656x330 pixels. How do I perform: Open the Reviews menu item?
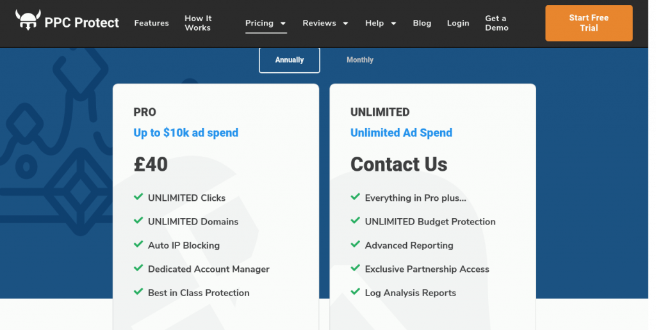point(319,24)
